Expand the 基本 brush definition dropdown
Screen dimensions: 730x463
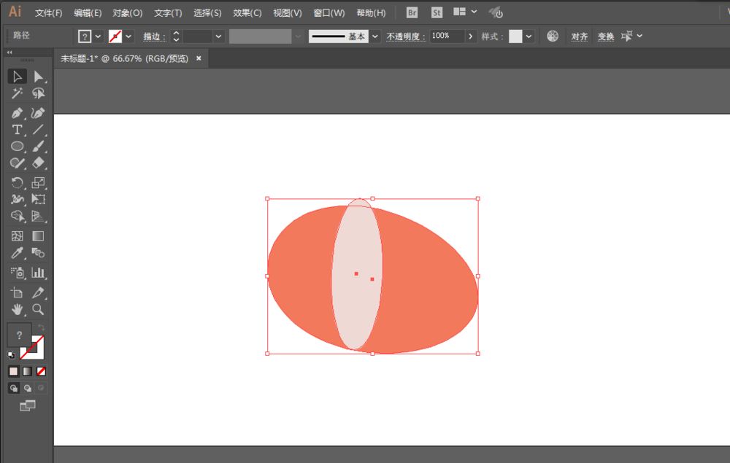pyautogui.click(x=375, y=36)
